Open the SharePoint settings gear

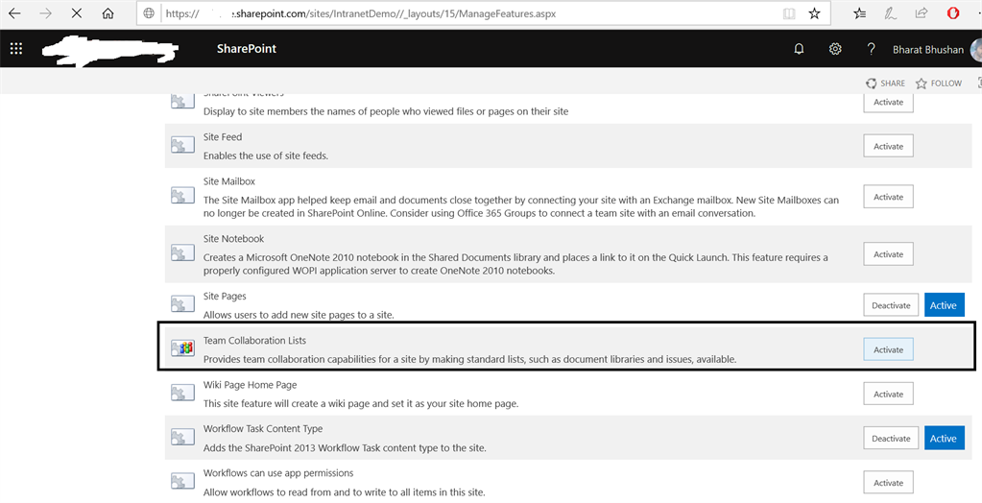pos(835,49)
